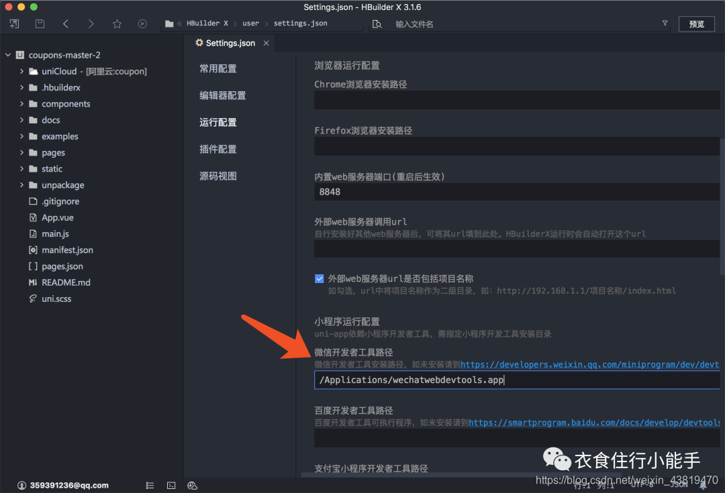Viewport: 725px width, 493px height.
Task: Open the developers.weixin.qq.com devtools link
Action: click(x=590, y=365)
